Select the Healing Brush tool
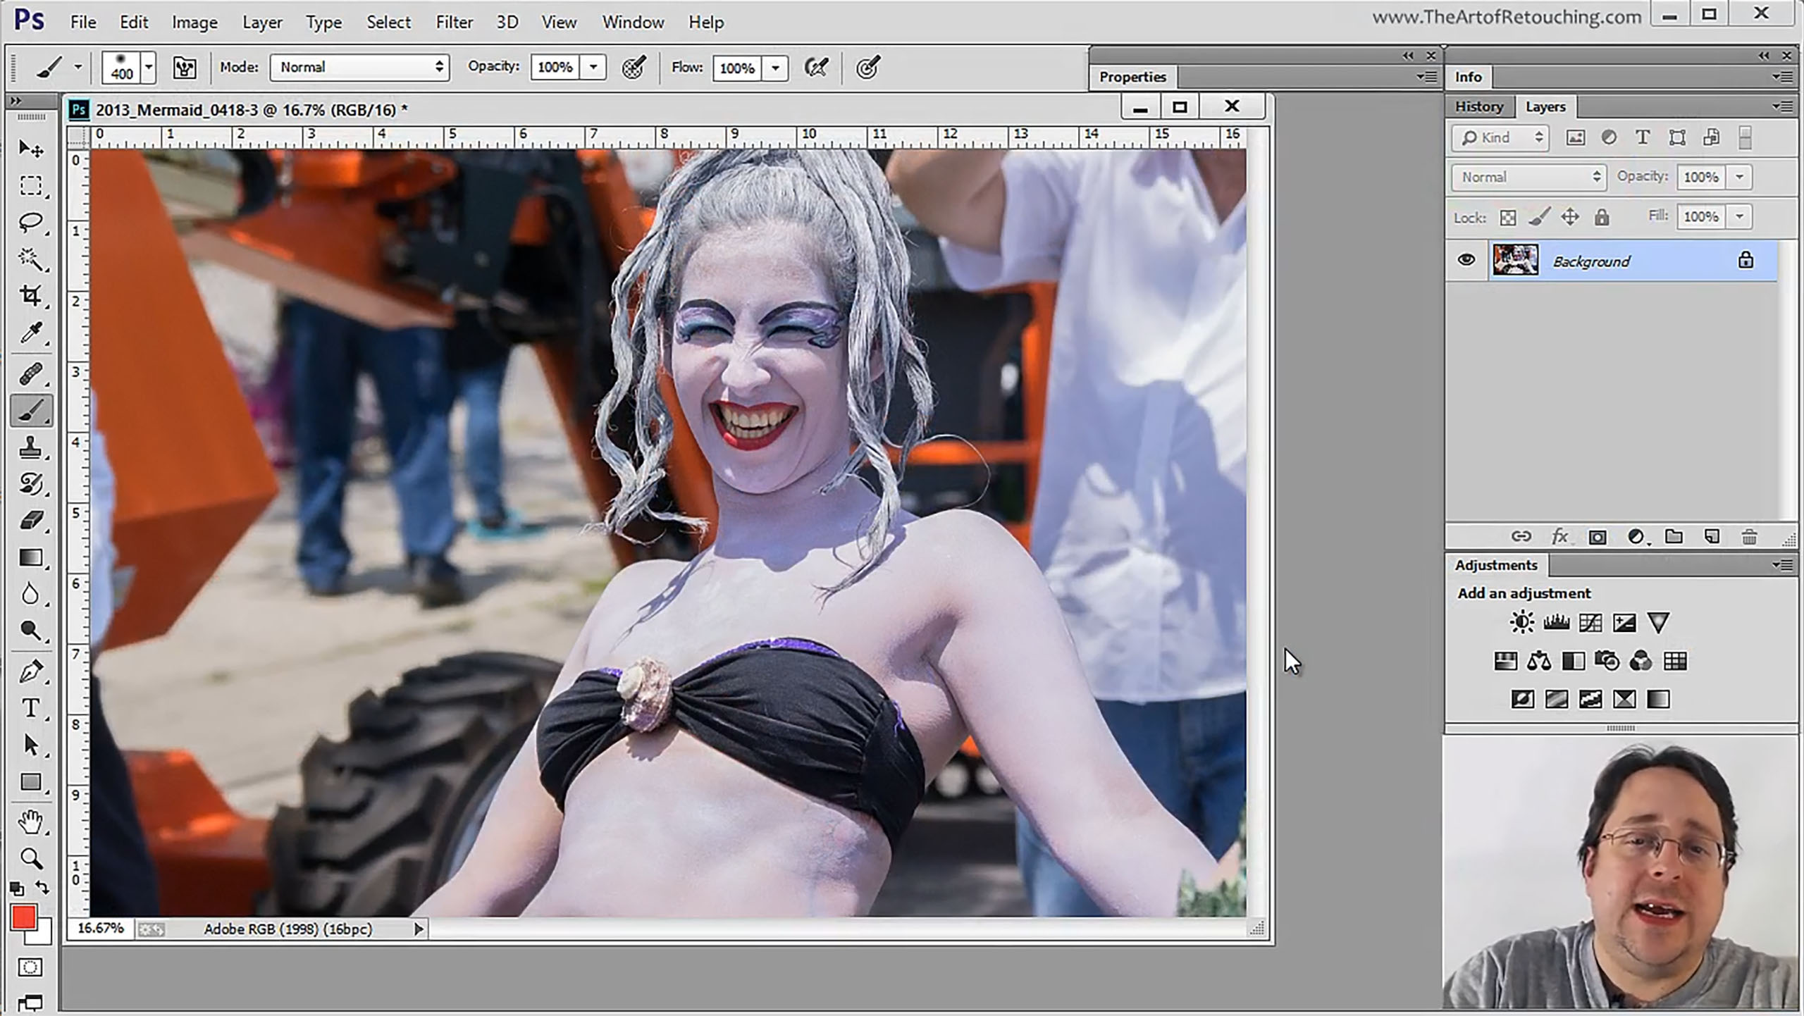The image size is (1804, 1016). tap(30, 373)
